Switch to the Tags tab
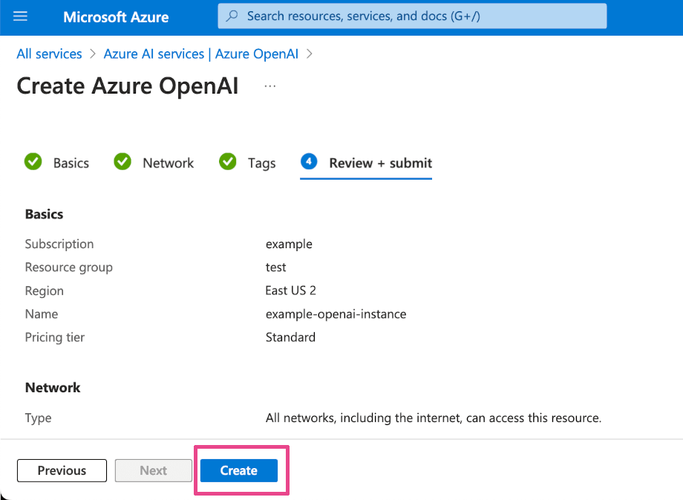Image resolution: width=683 pixels, height=500 pixels. [x=261, y=163]
